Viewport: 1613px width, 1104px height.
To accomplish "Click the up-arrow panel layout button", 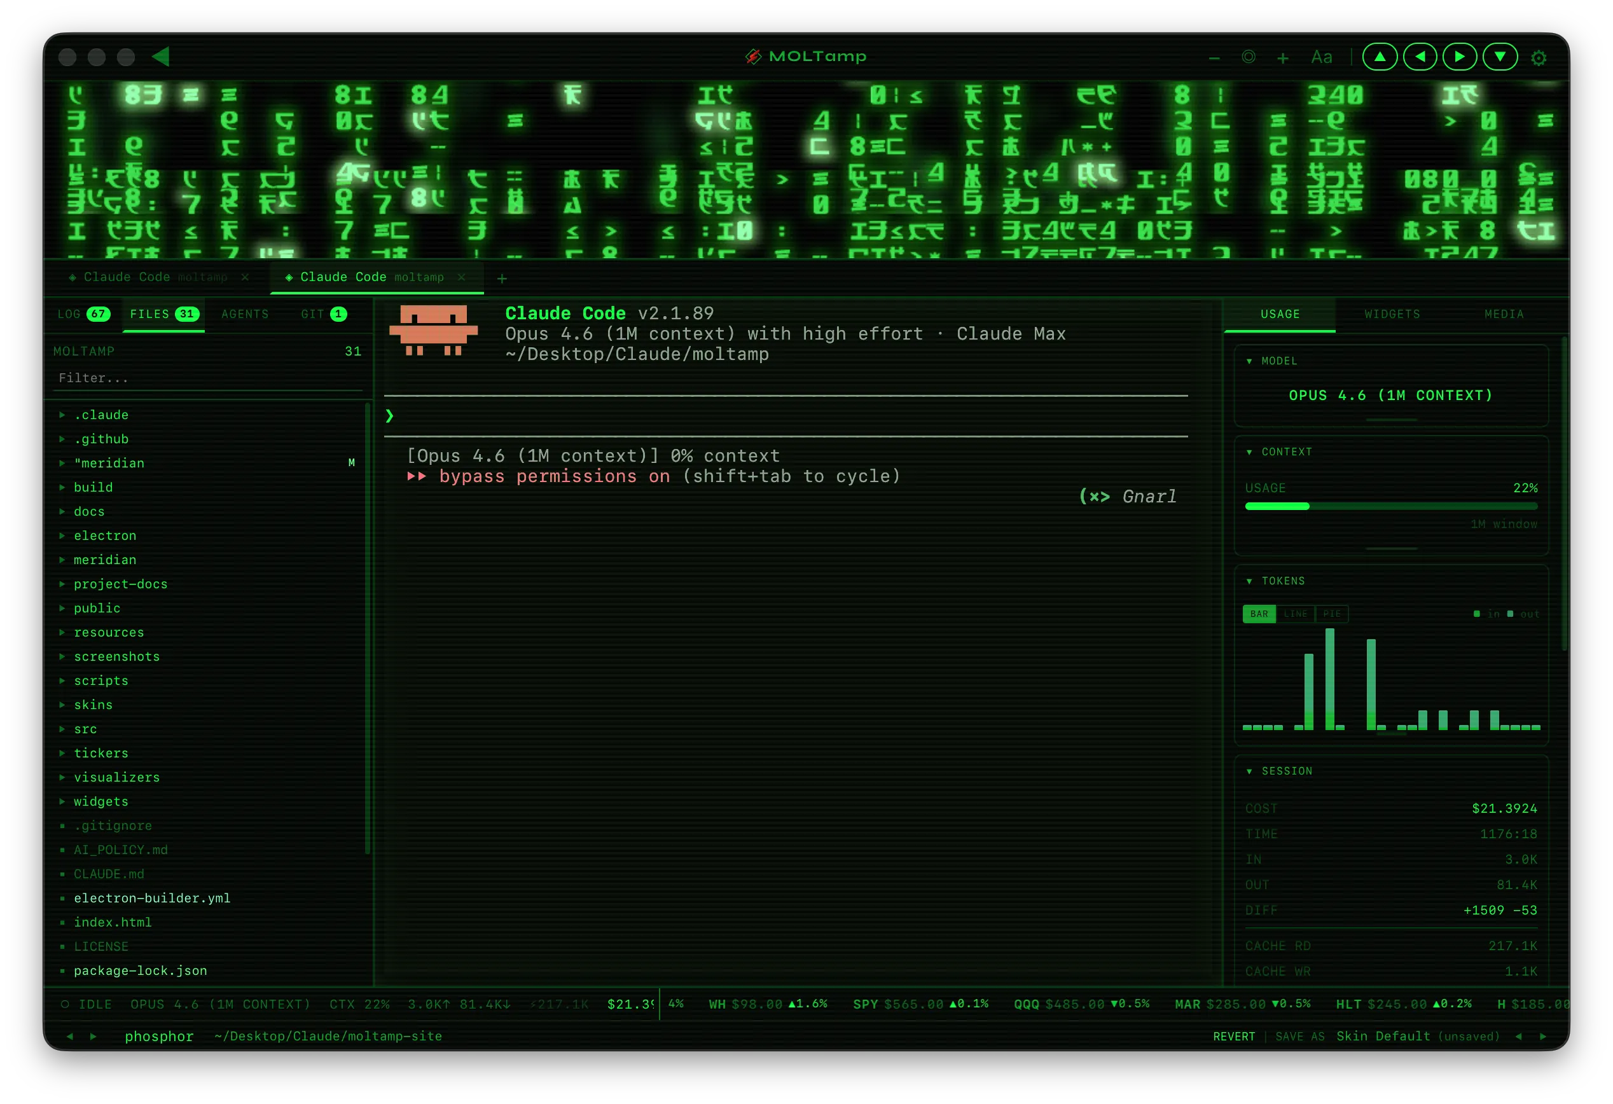I will 1380,57.
